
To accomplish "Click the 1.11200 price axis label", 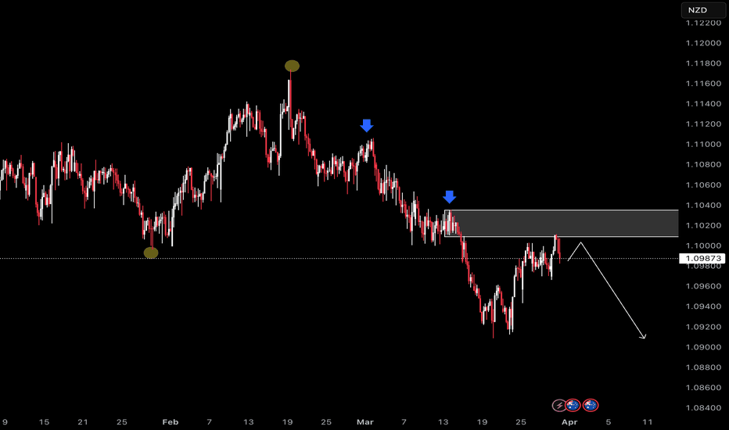I will 703,124.
